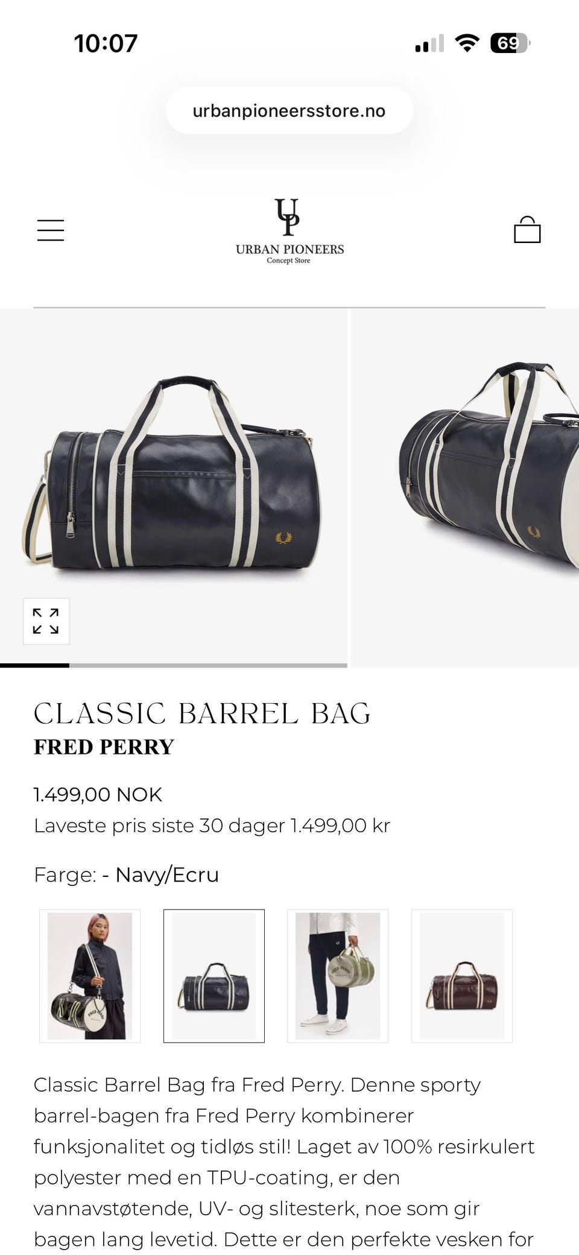Select the Navy/Ecru bag color thumbnail
Screen dimensions: 579x1255
(x=214, y=976)
